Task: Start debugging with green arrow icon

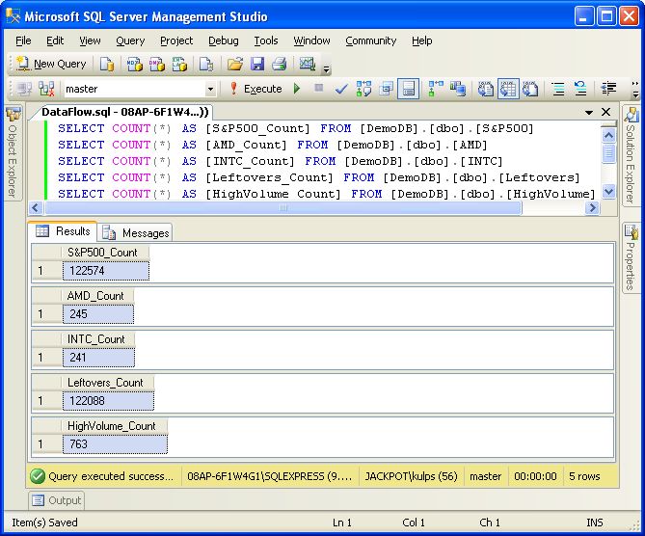Action: coord(297,89)
